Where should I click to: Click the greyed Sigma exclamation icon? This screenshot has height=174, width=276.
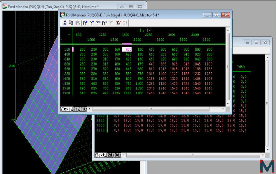point(125,23)
